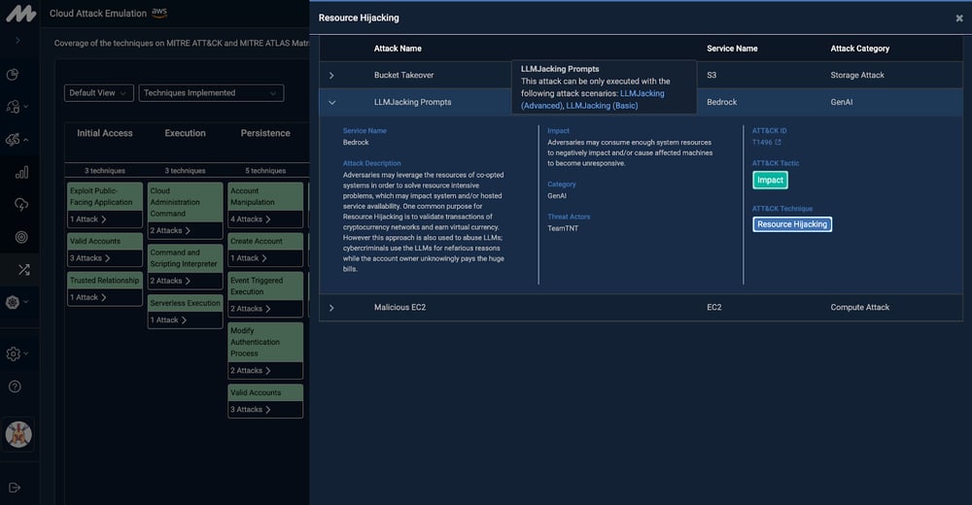
Task: Close the Resource Hijacking panel
Action: (959, 17)
